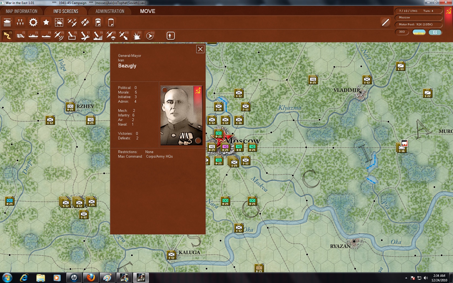
Task: Click the 303 counter display
Action: (x=402, y=32)
